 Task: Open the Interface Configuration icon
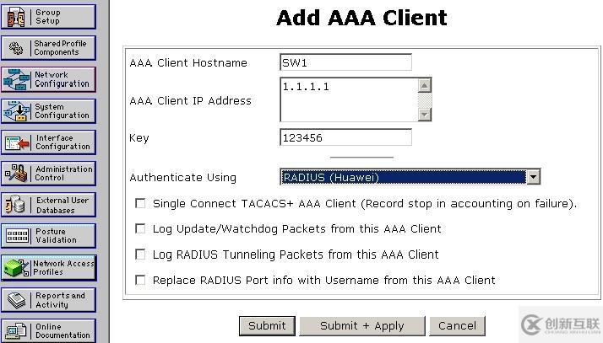point(17,142)
